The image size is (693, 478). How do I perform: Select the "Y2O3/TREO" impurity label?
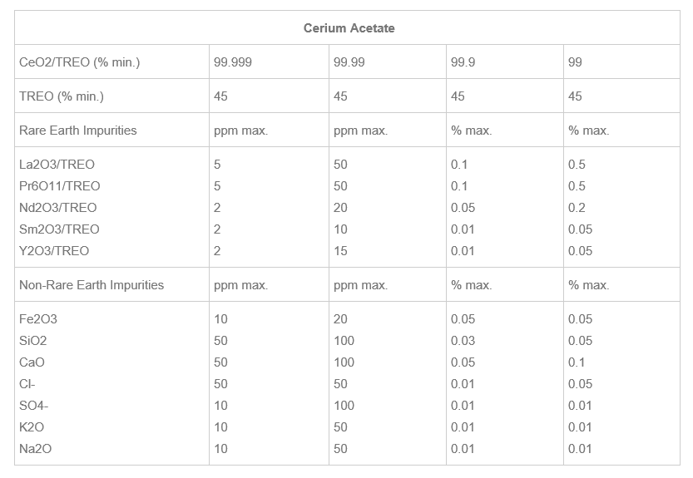tap(54, 251)
